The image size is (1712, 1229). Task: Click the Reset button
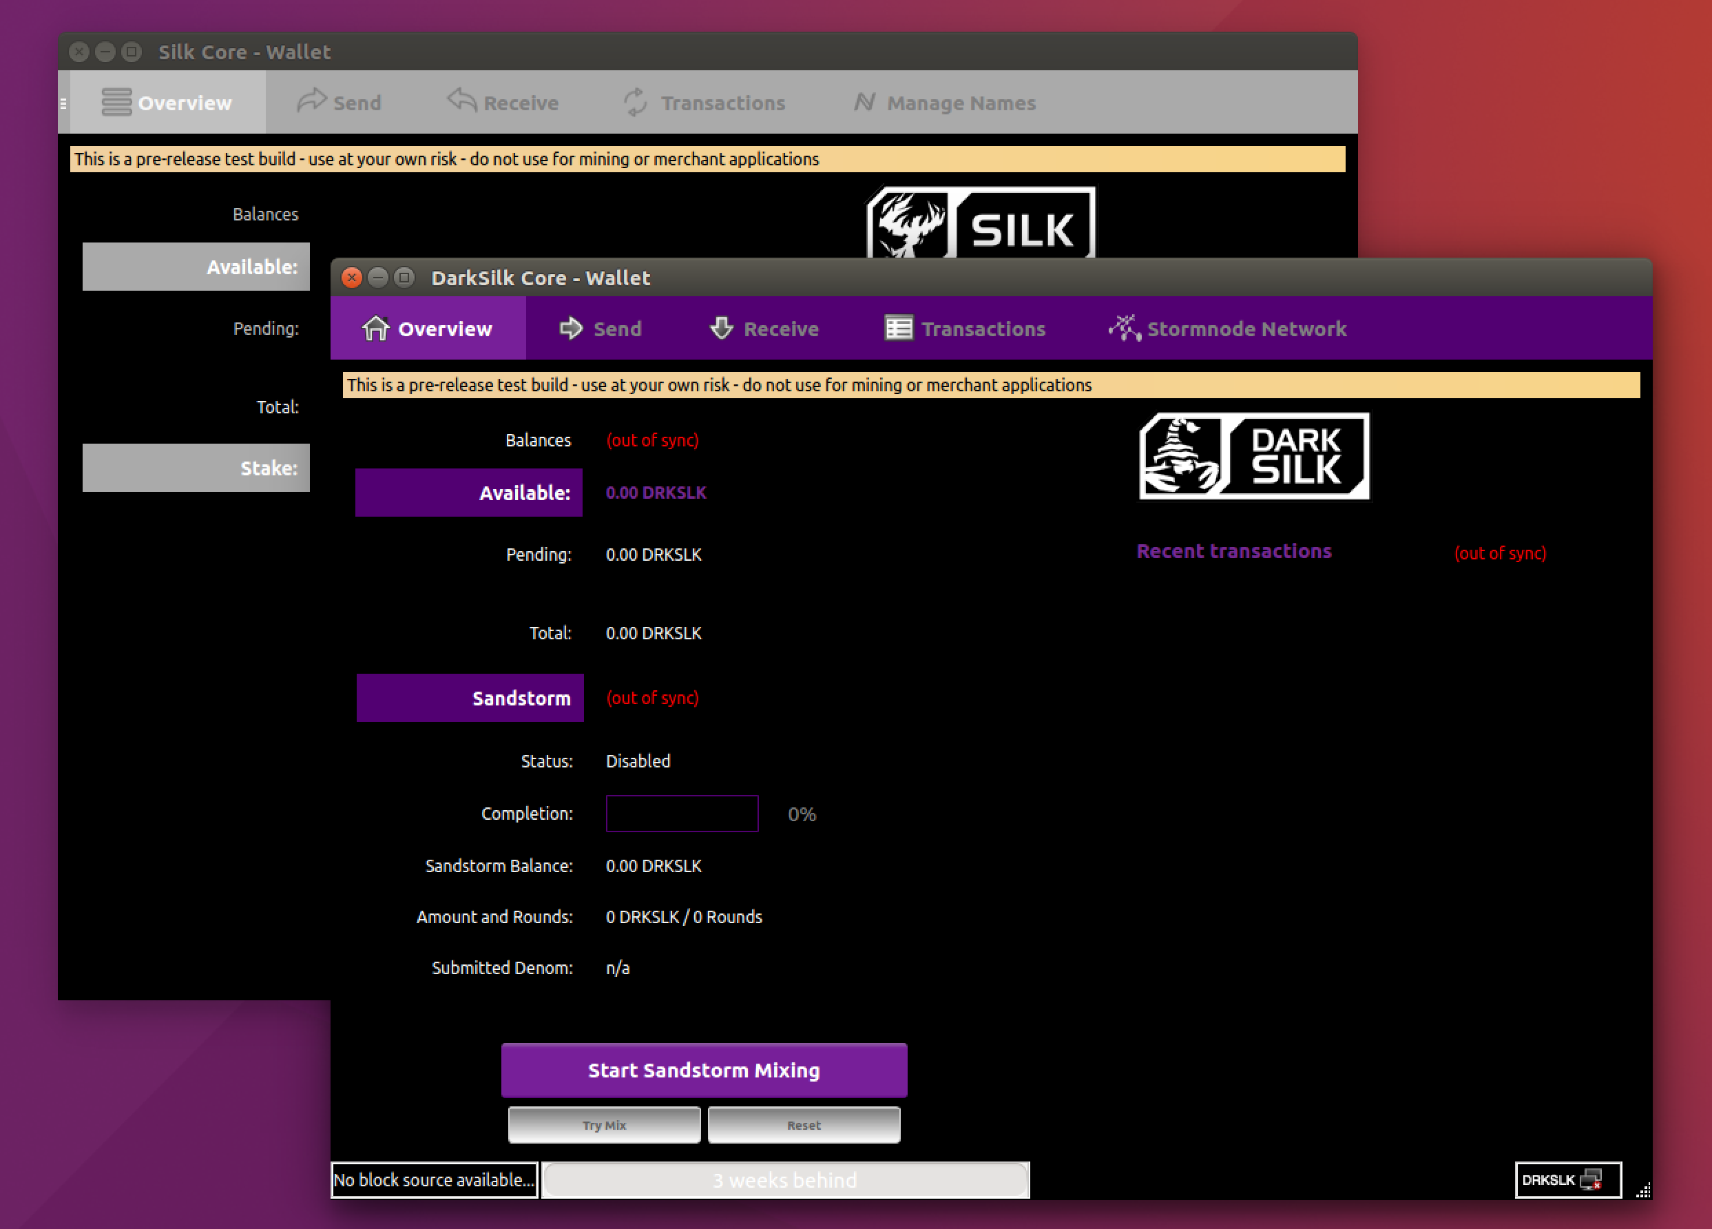point(804,1125)
